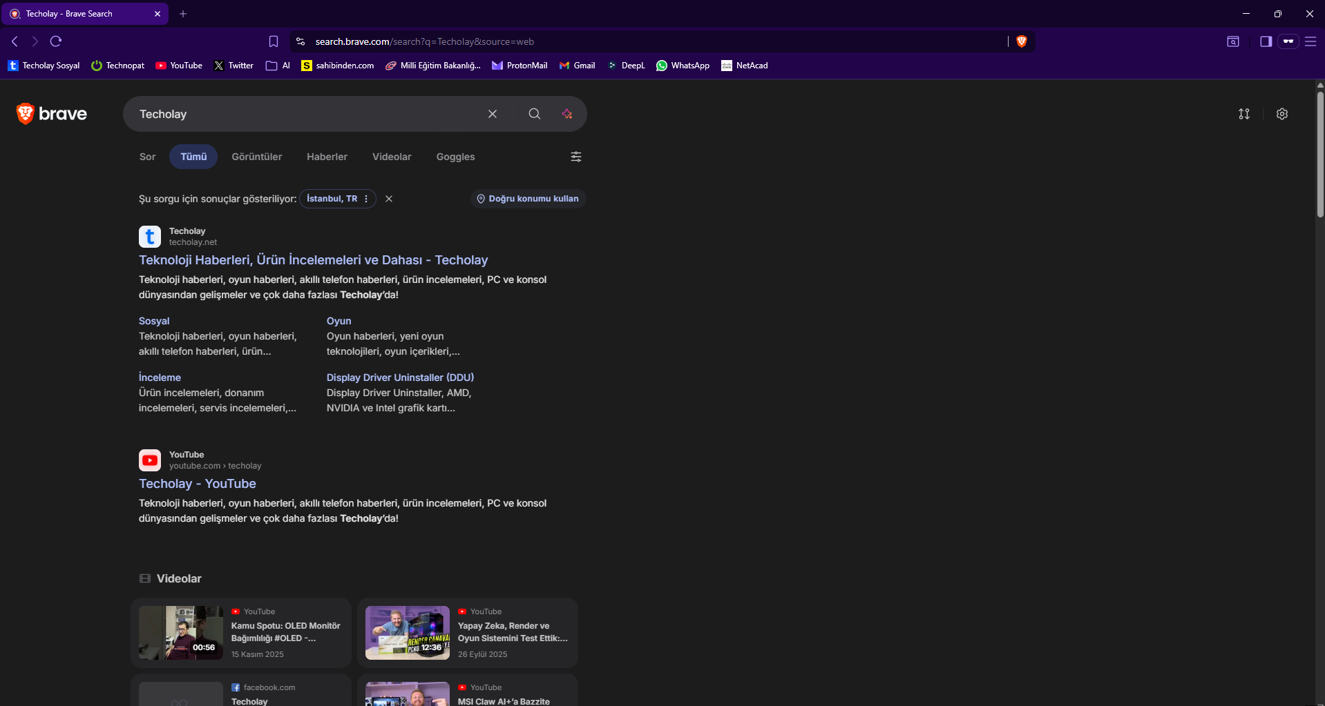The height and width of the screenshot is (706, 1325).
Task: Switch to the Goggles tab
Action: (x=456, y=157)
